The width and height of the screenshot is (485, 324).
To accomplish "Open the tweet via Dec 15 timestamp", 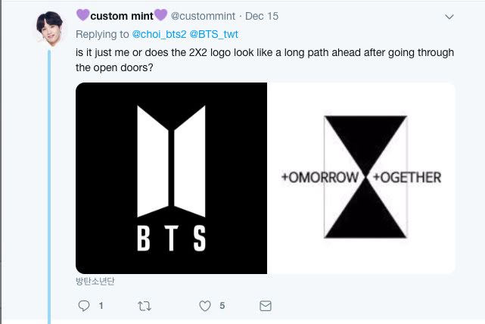I will [262, 16].
